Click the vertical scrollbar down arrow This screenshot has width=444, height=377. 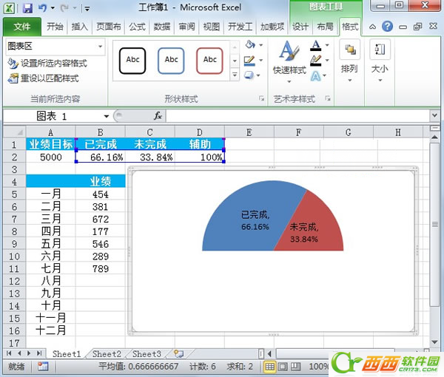coord(434,342)
